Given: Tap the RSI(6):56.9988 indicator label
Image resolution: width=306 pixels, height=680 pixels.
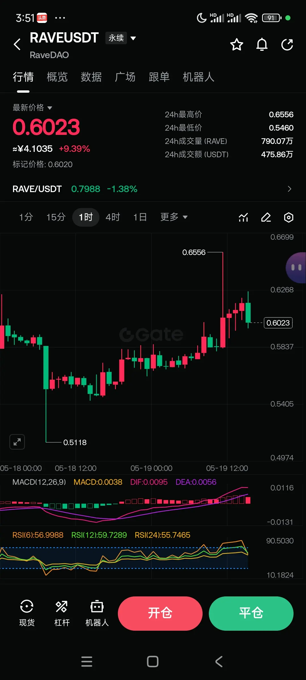Looking at the screenshot, I should click(38, 535).
